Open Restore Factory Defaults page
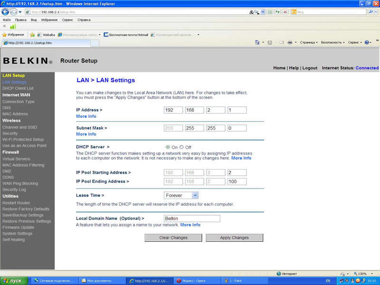Screen dimensions: 380x285 click(26, 209)
